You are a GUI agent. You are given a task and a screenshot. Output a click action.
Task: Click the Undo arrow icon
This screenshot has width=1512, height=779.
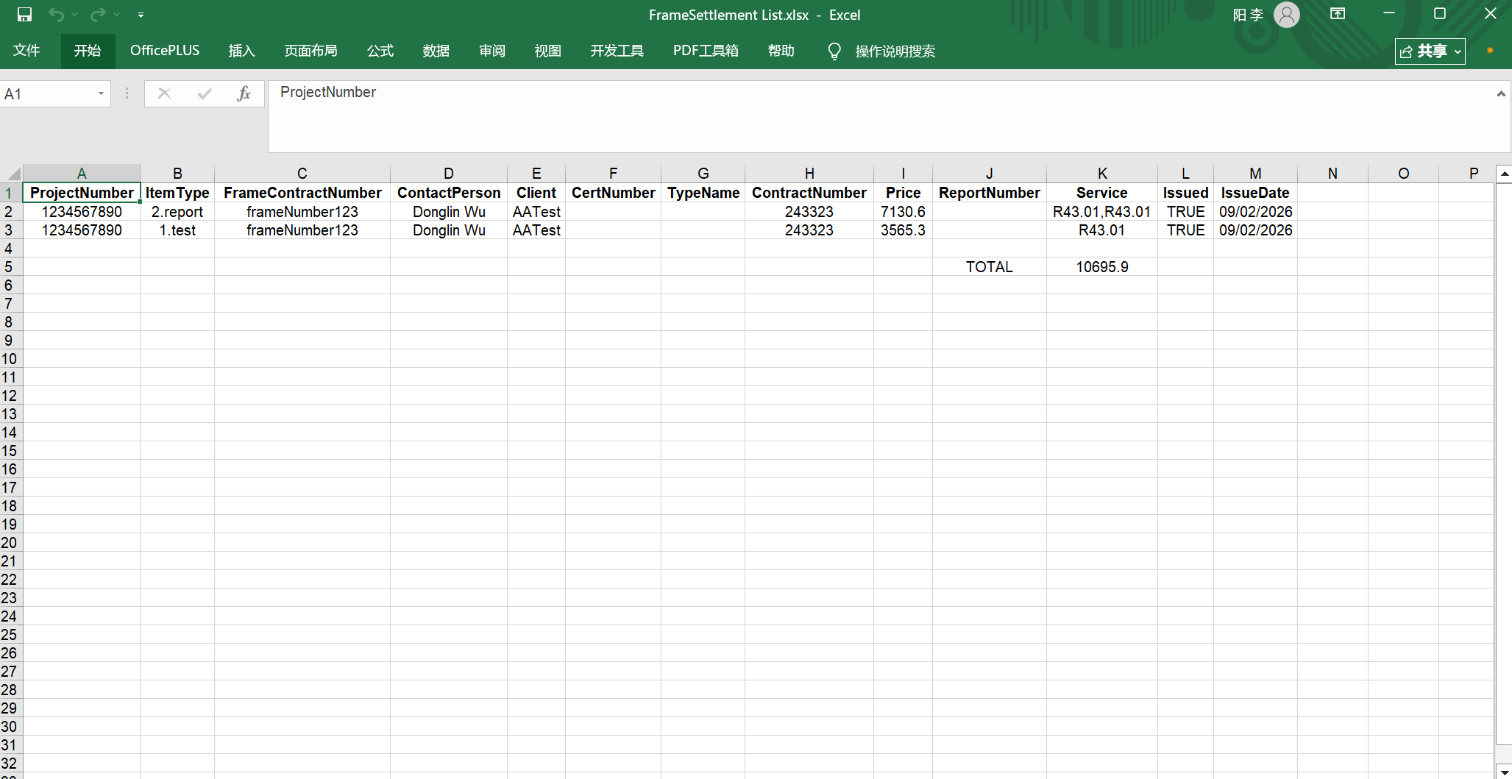[56, 15]
